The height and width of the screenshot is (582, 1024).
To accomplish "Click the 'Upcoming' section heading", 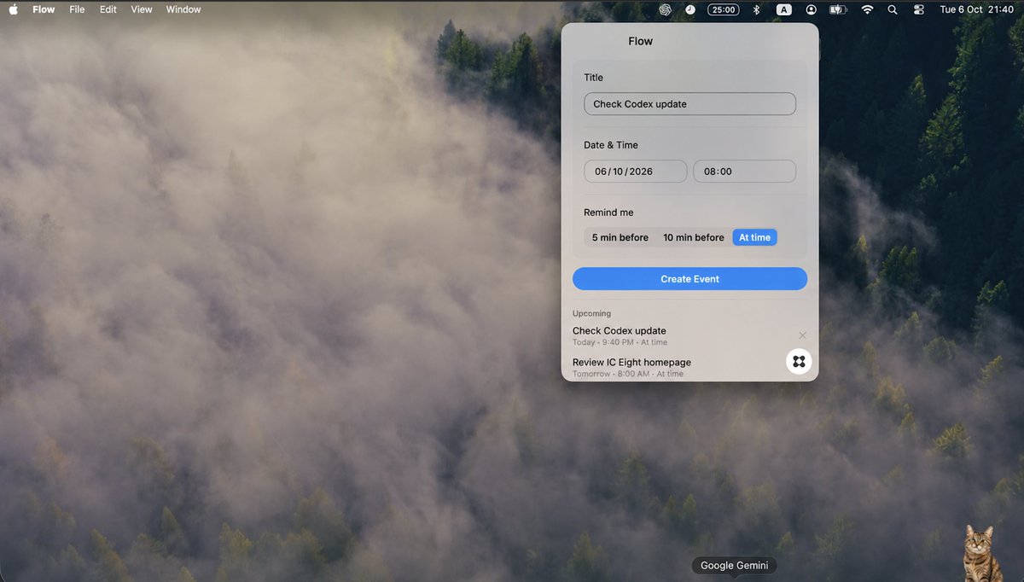I will 591,313.
